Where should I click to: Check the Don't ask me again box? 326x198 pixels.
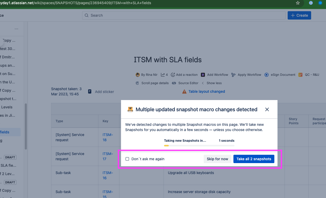click(x=127, y=159)
